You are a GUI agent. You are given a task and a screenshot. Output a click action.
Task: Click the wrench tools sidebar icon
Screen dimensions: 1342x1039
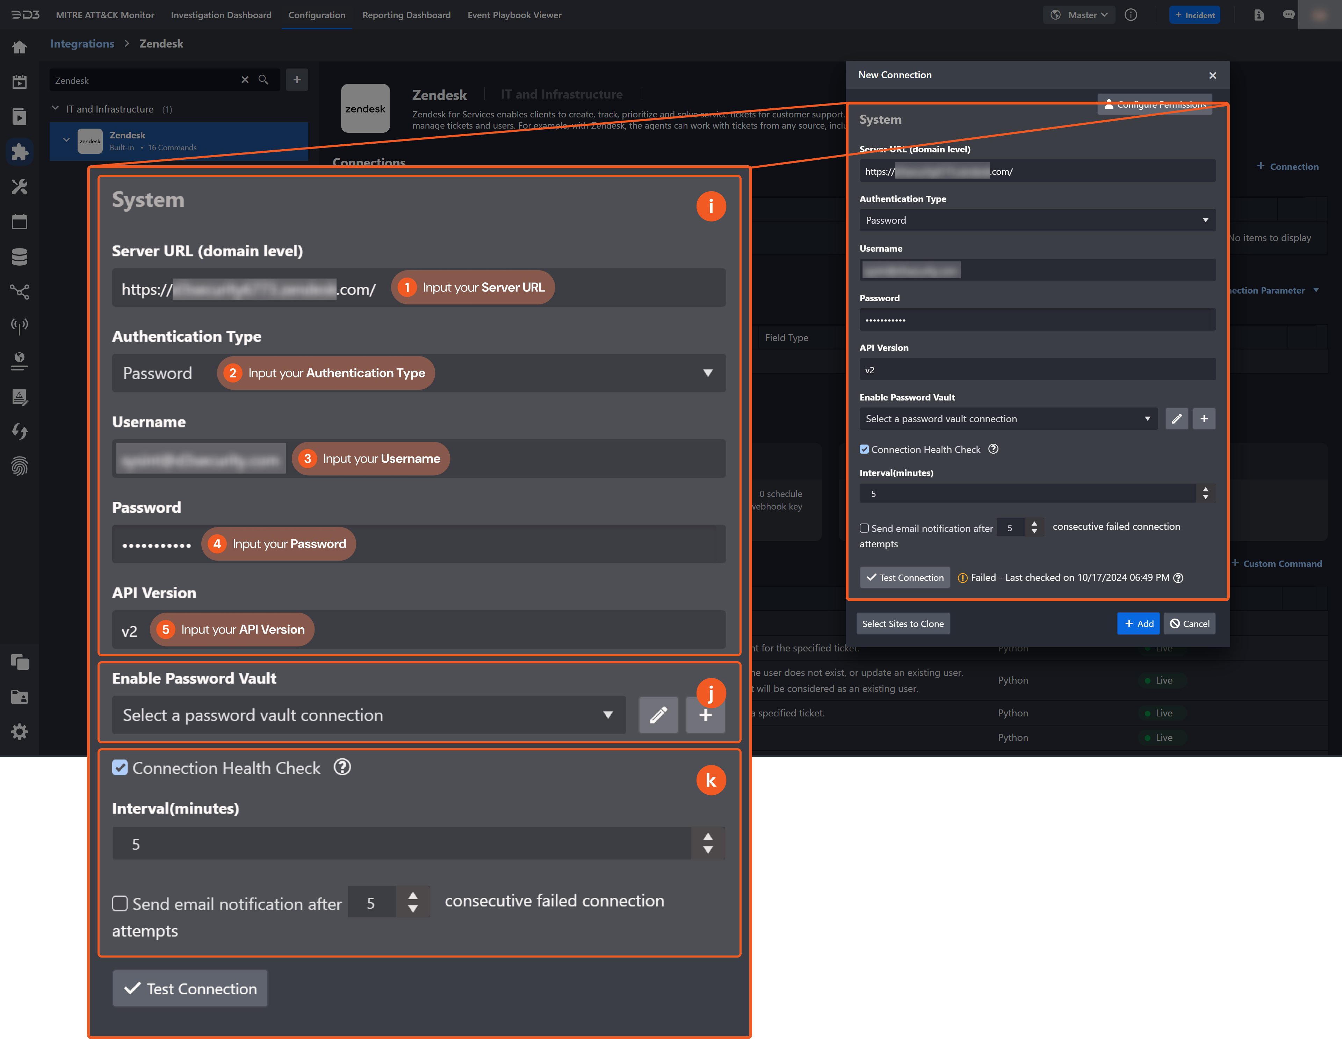[20, 187]
